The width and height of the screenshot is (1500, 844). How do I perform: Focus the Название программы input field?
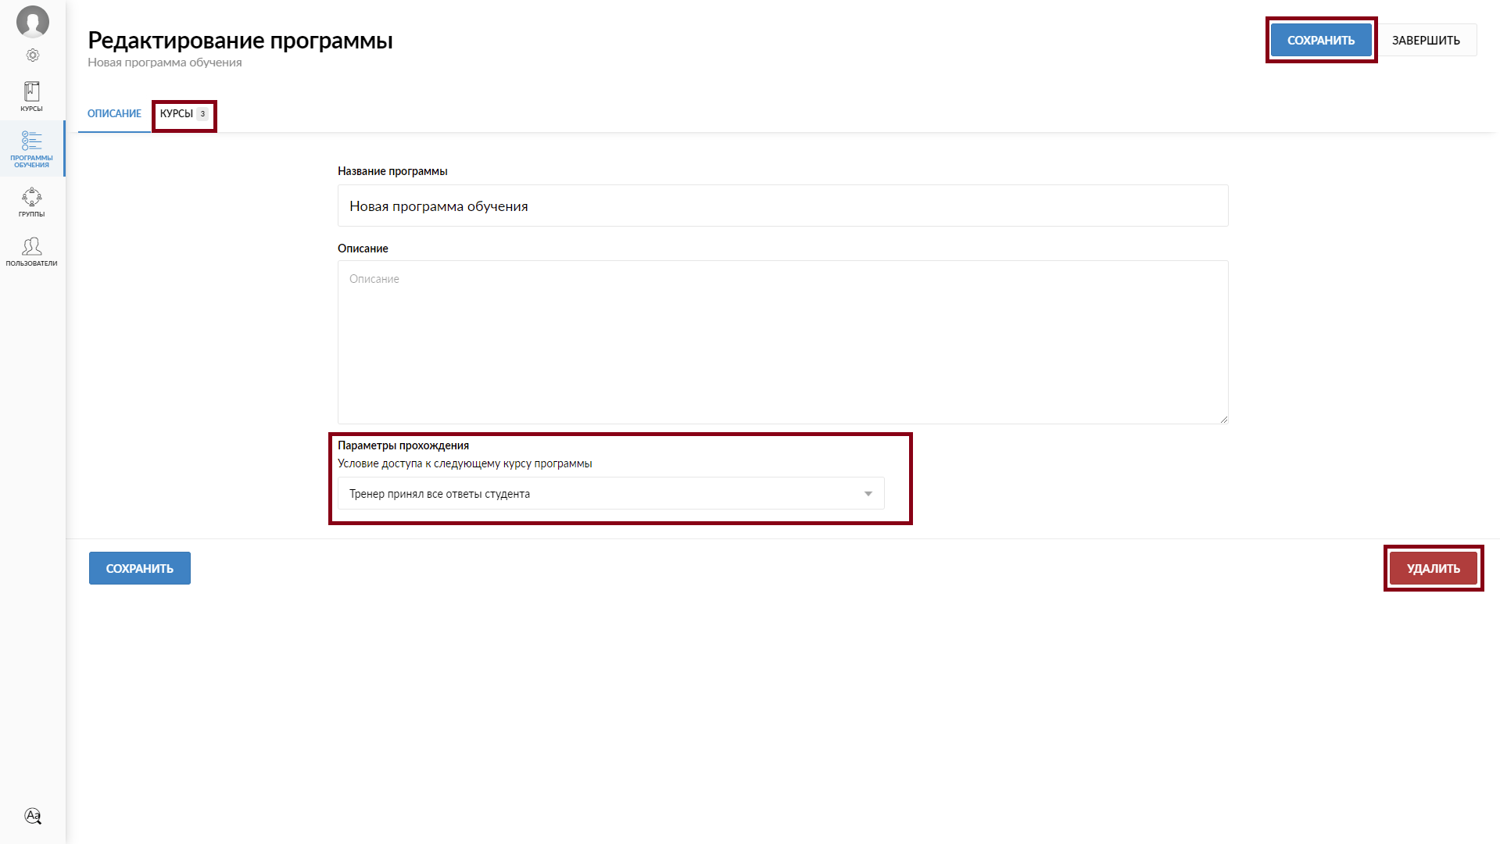click(x=782, y=206)
